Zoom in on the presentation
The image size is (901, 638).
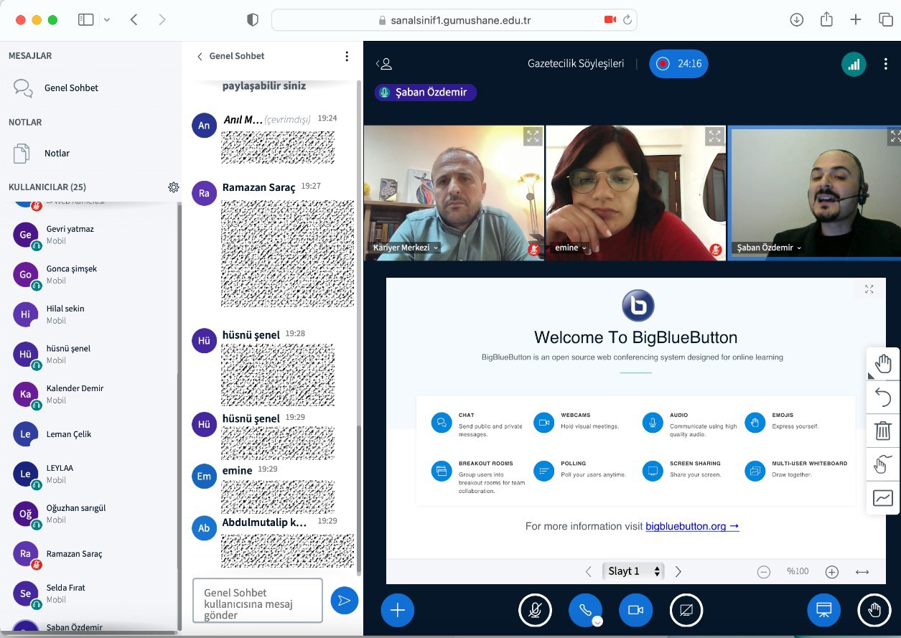(x=832, y=572)
